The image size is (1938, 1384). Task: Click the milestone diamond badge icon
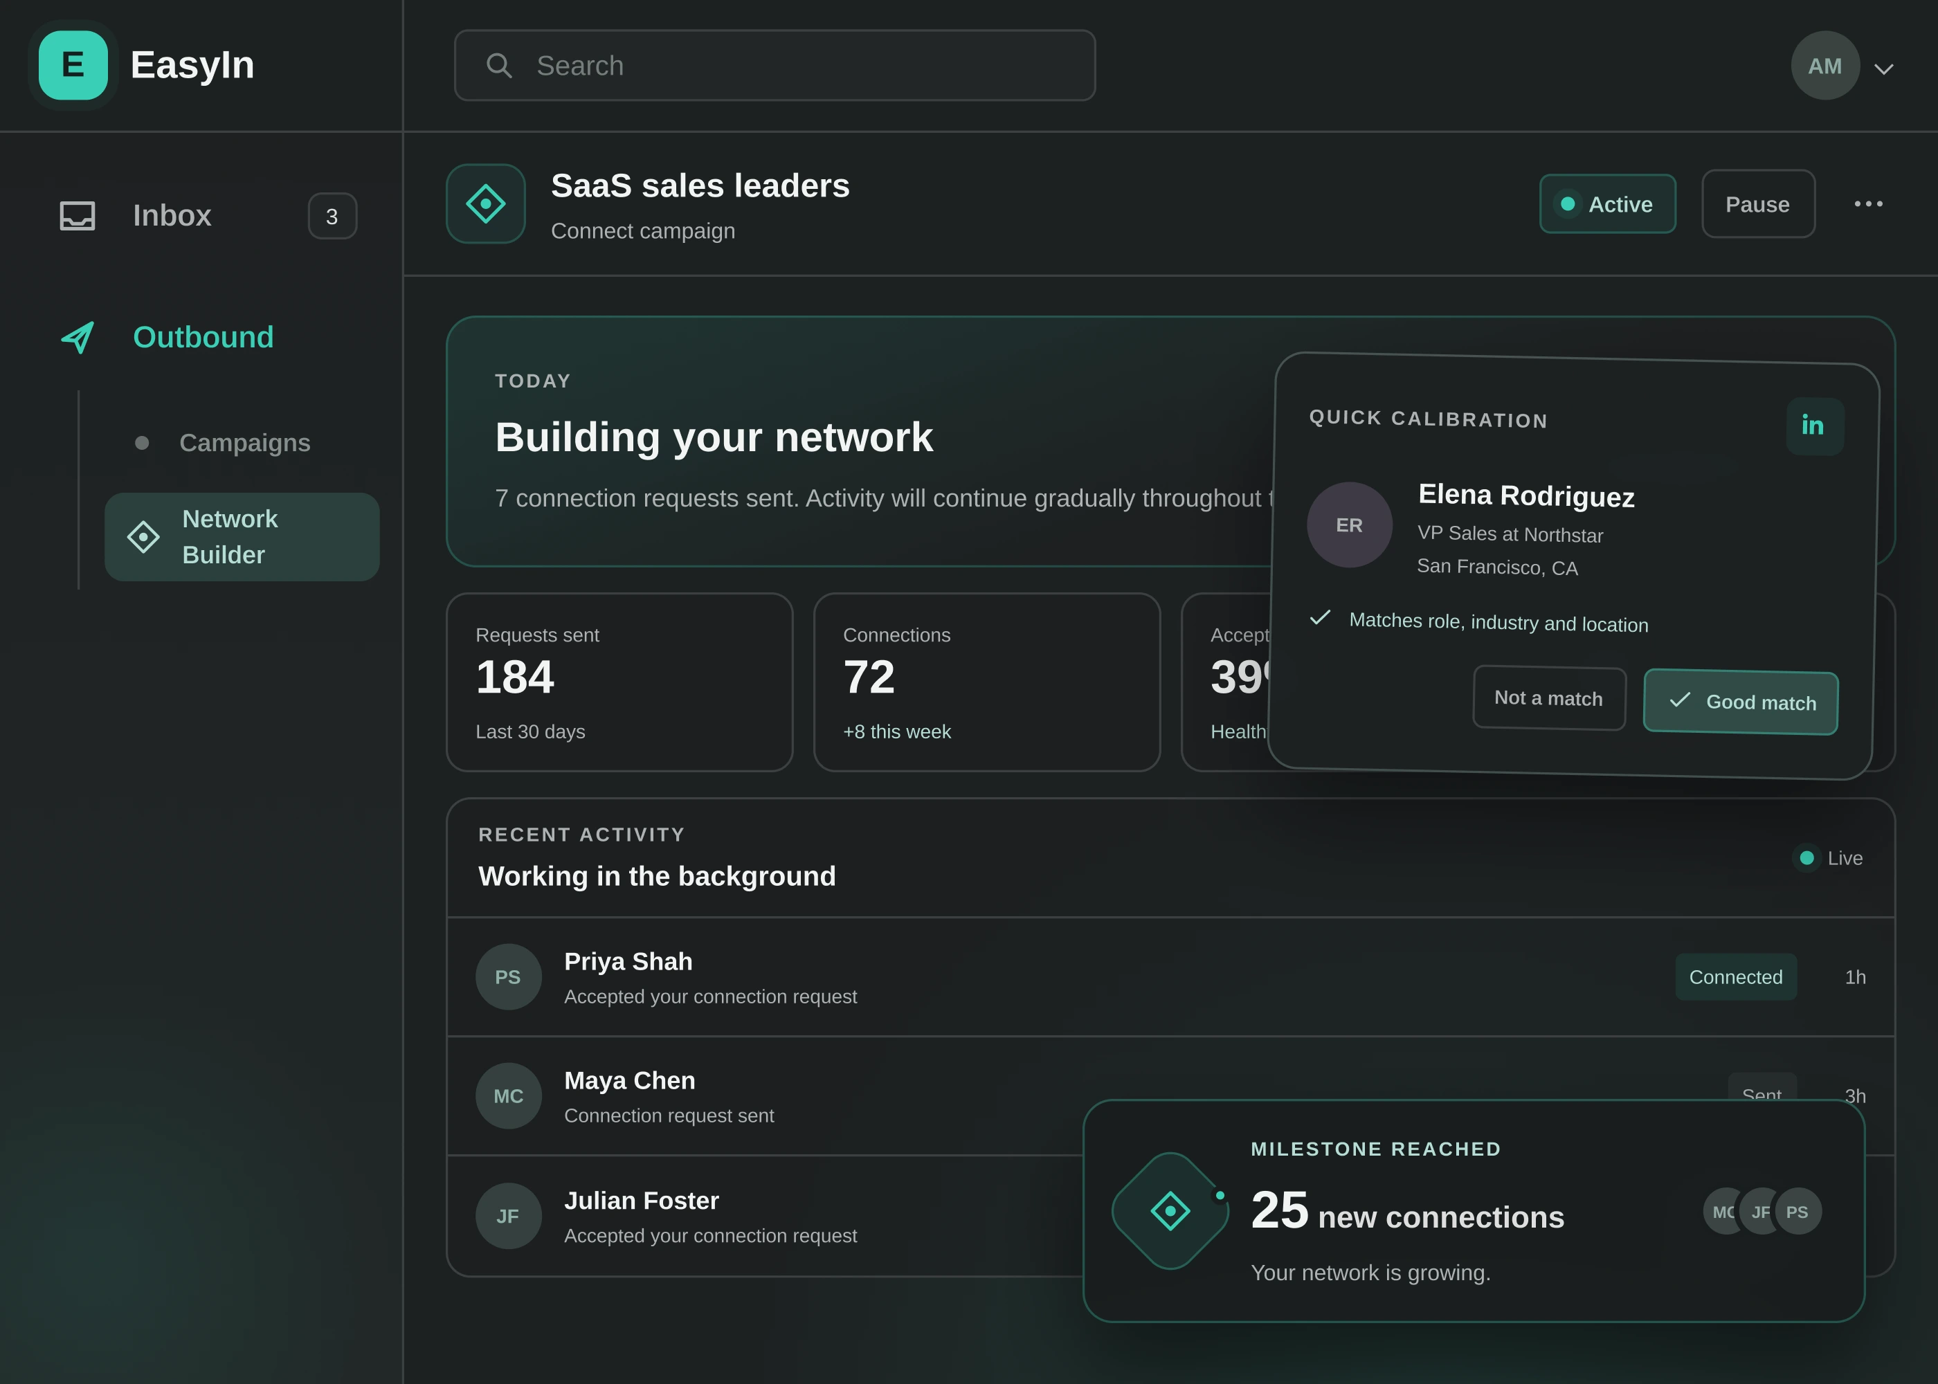click(x=1170, y=1211)
